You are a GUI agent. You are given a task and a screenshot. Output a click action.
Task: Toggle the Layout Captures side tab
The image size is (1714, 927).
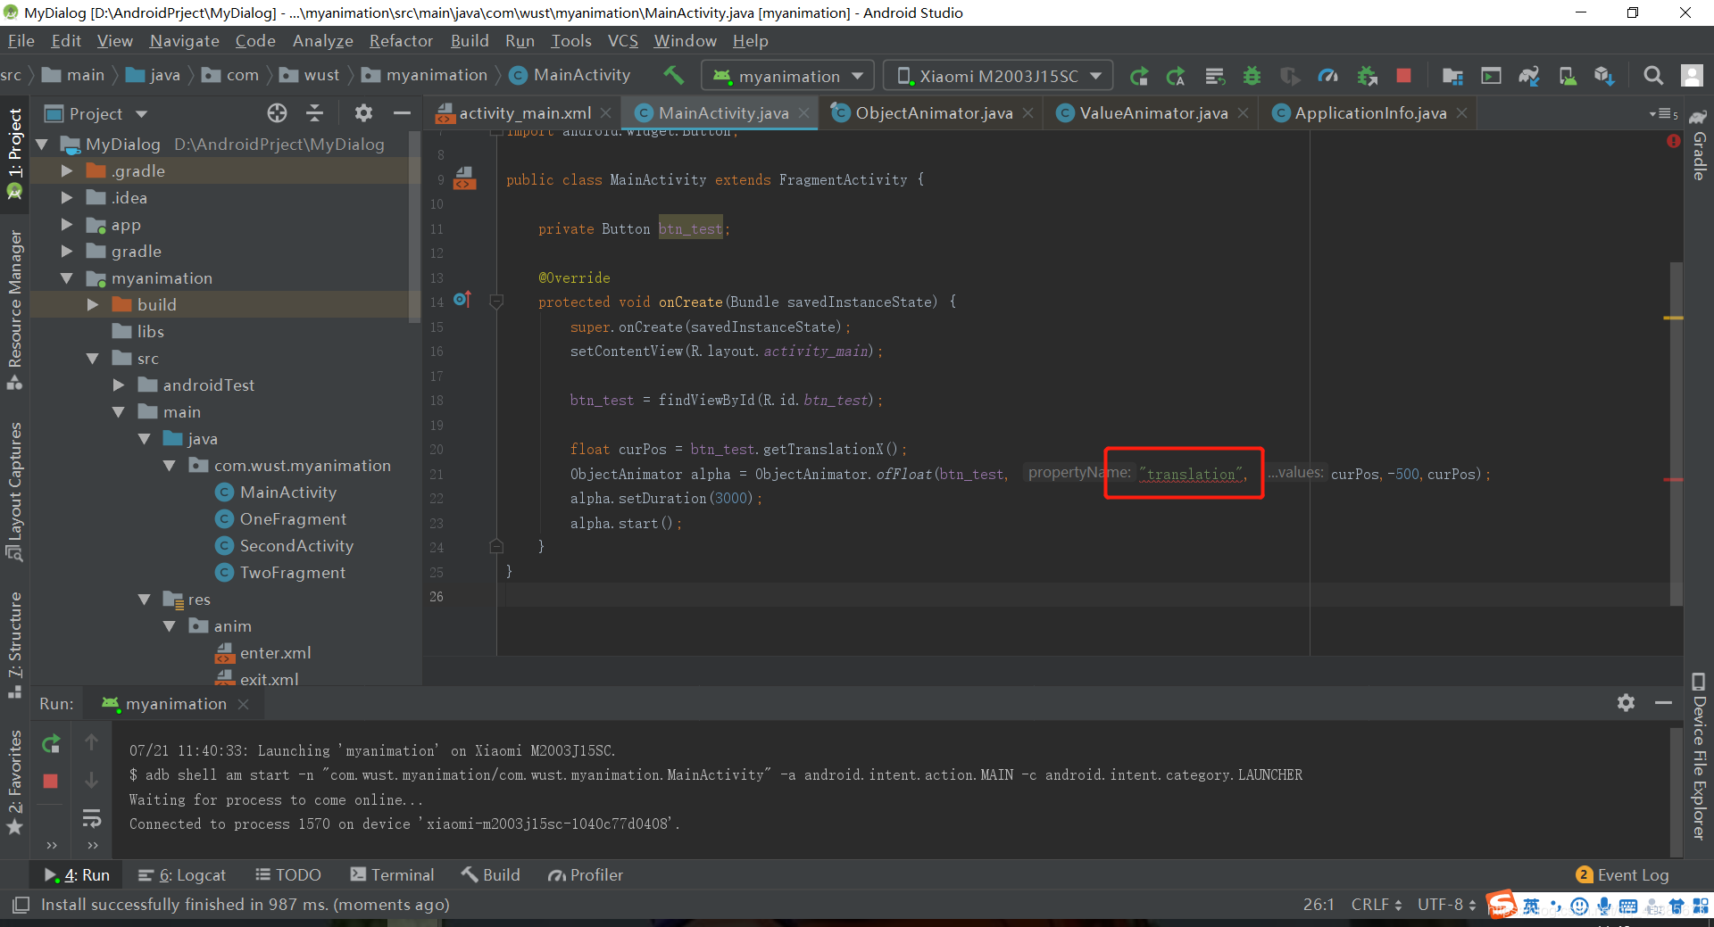(x=14, y=491)
